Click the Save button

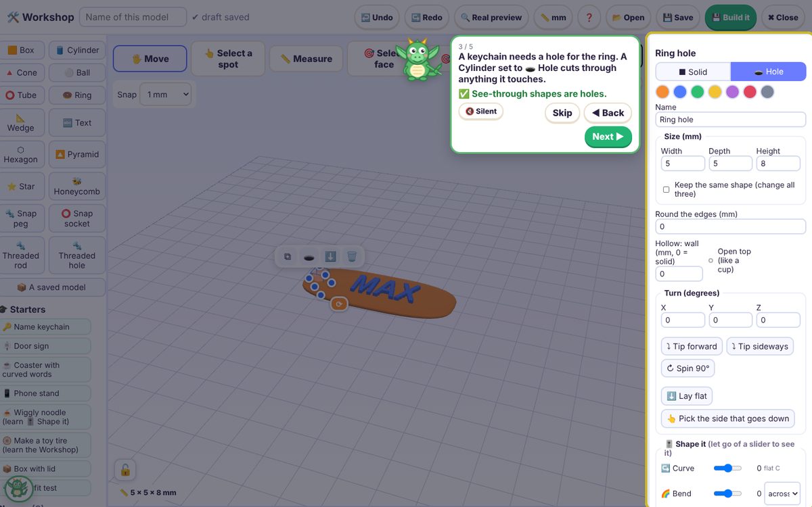(x=678, y=18)
